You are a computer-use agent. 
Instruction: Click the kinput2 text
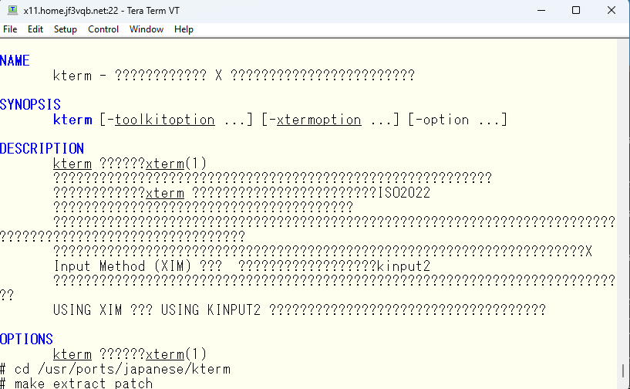pos(403,266)
